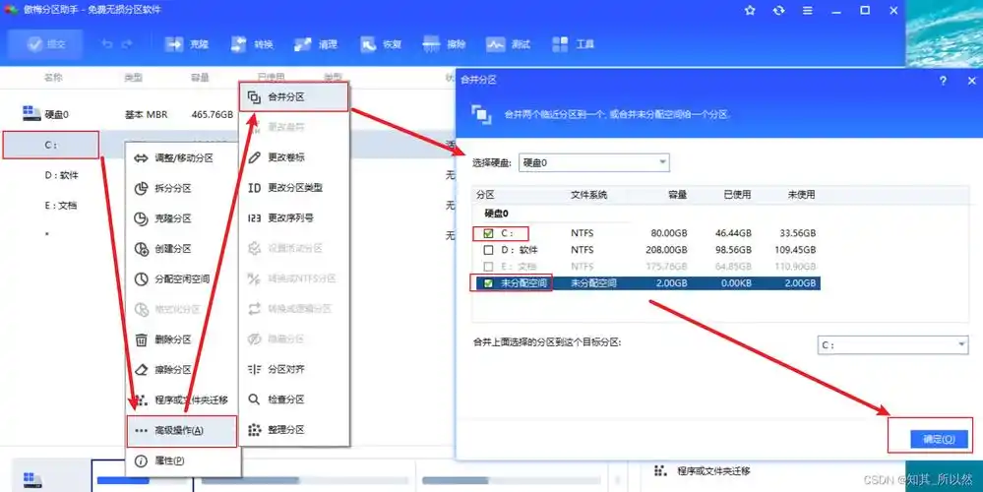
Task: Open the 选择硬盘 disk dropdown
Action: (x=593, y=162)
